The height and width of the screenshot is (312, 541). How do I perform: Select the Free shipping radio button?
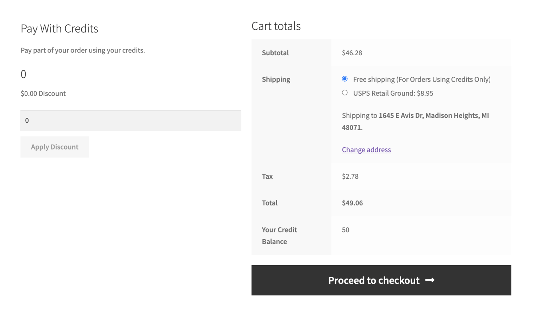pyautogui.click(x=344, y=79)
